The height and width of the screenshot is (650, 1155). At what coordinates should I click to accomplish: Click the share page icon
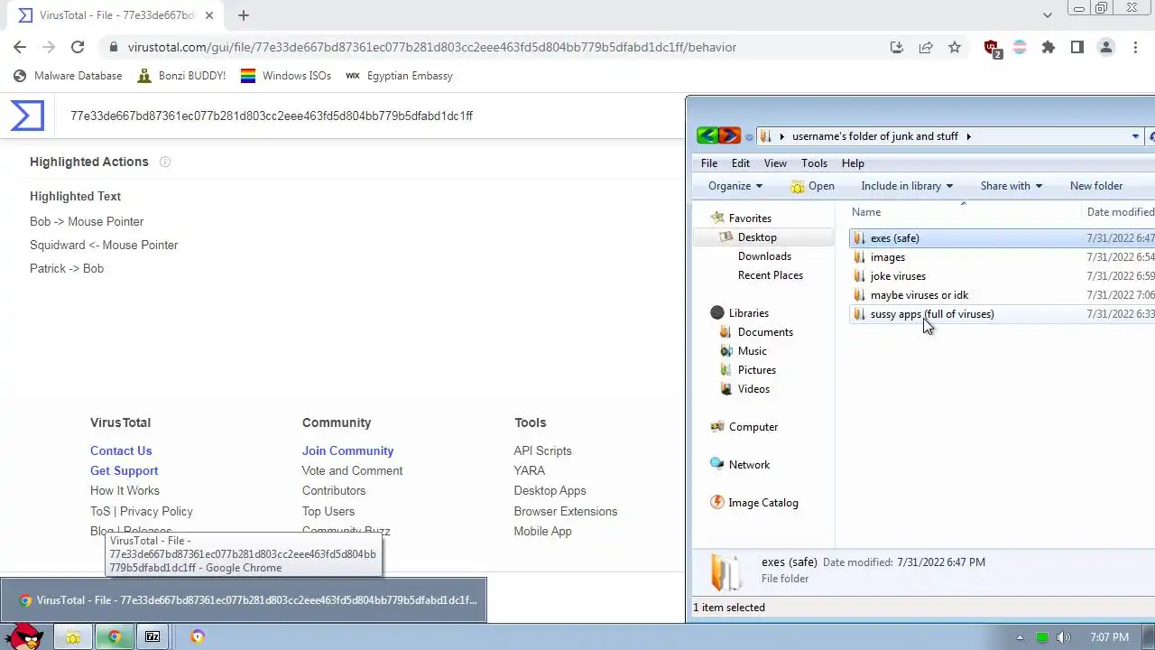[x=926, y=47]
